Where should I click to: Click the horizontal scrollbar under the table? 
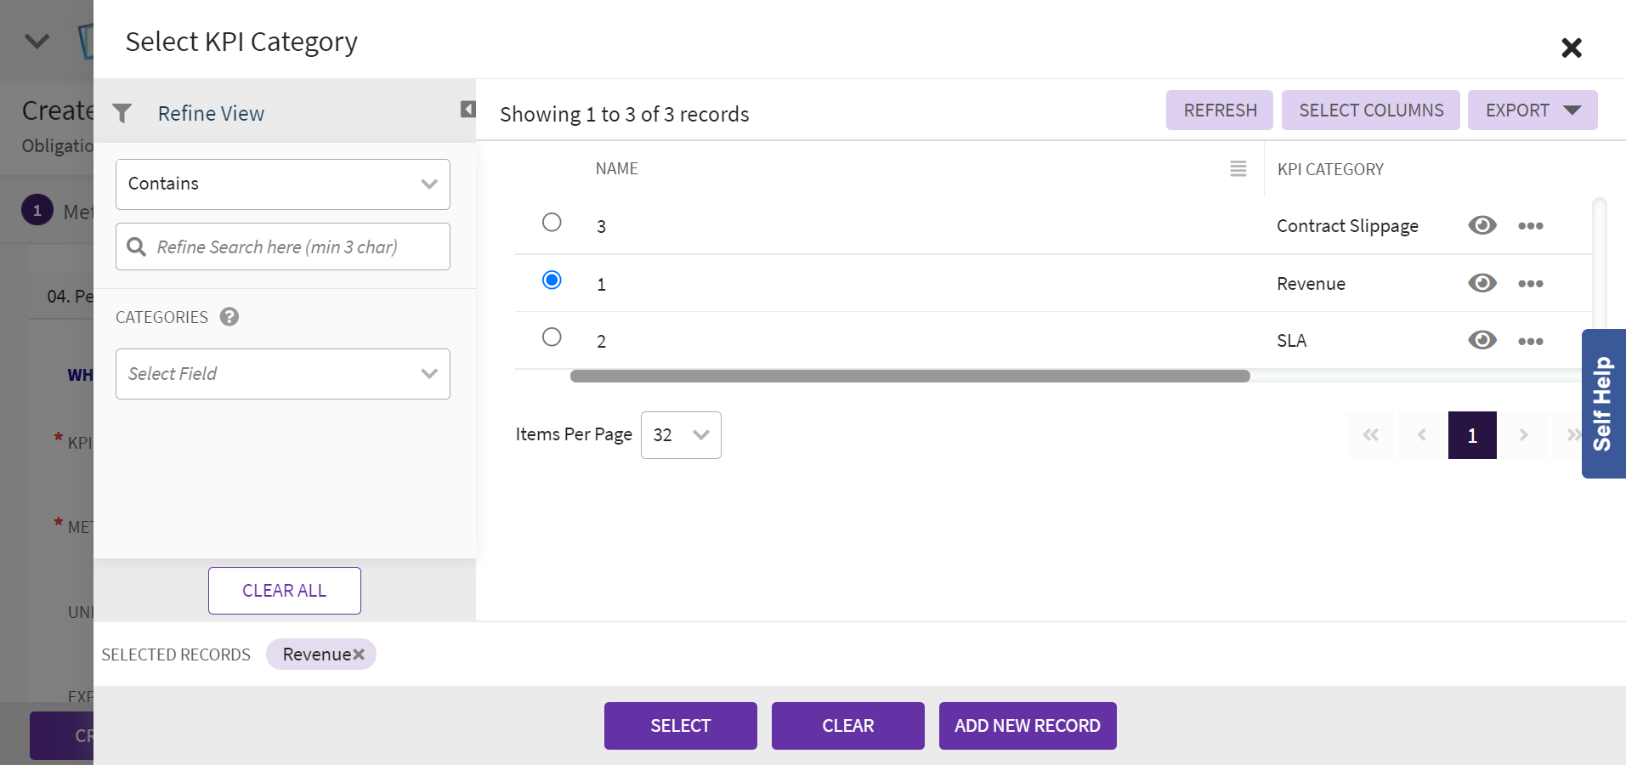[x=909, y=377]
